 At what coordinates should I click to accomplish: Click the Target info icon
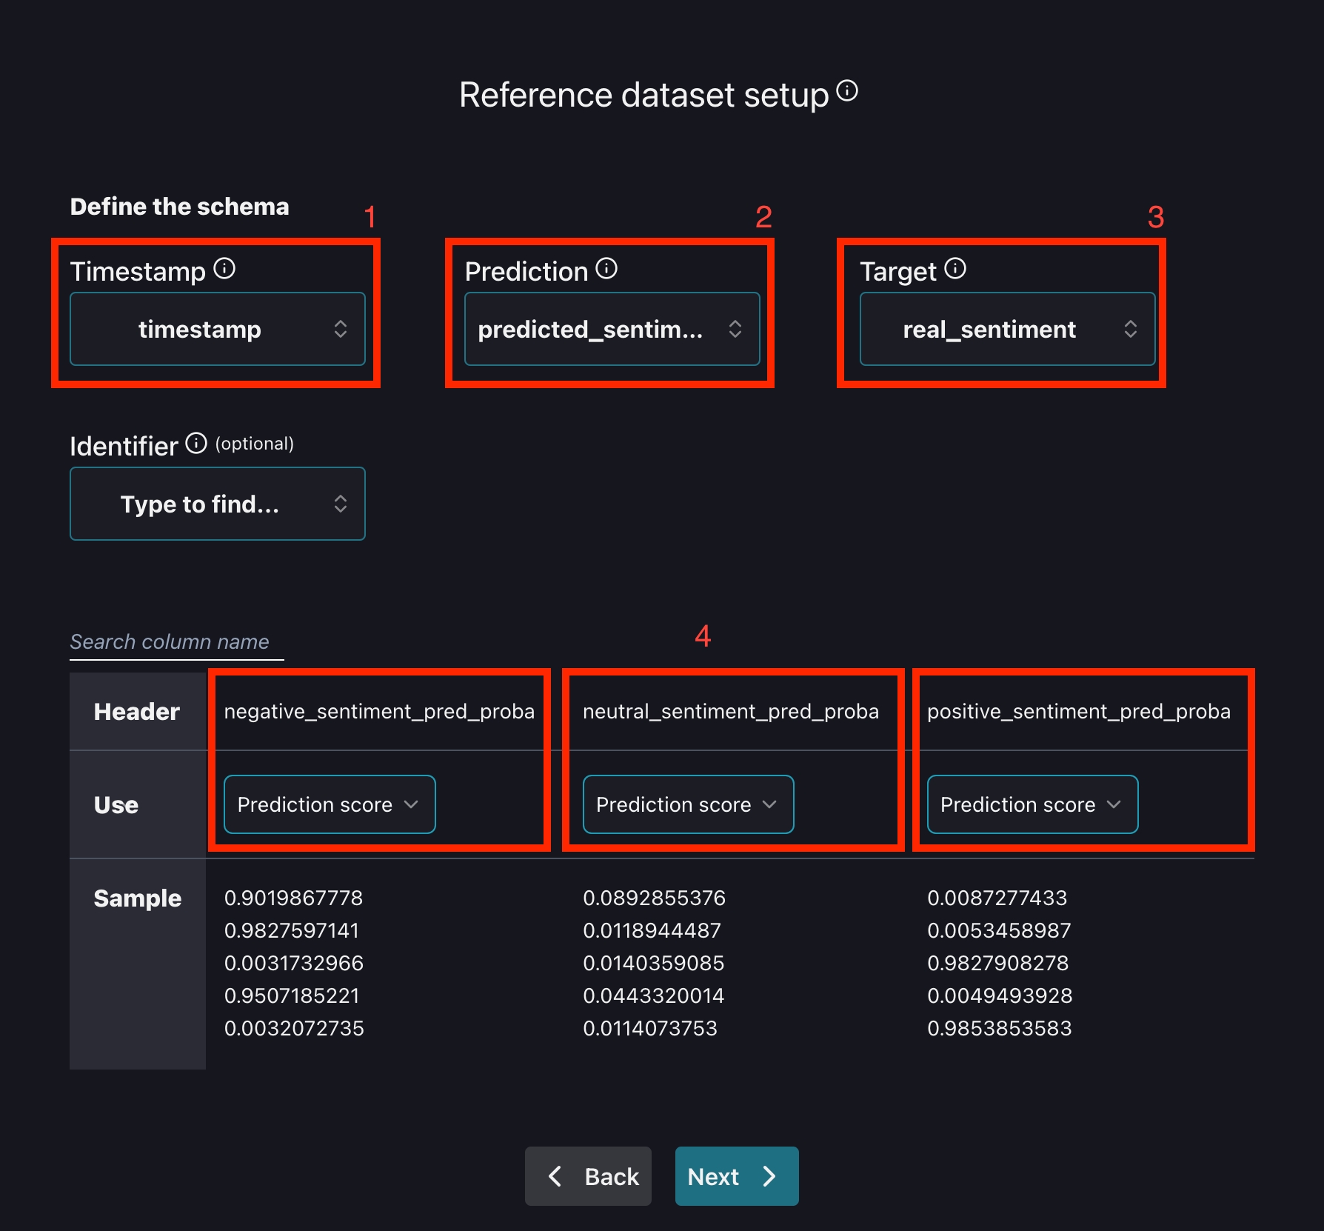pyautogui.click(x=955, y=268)
